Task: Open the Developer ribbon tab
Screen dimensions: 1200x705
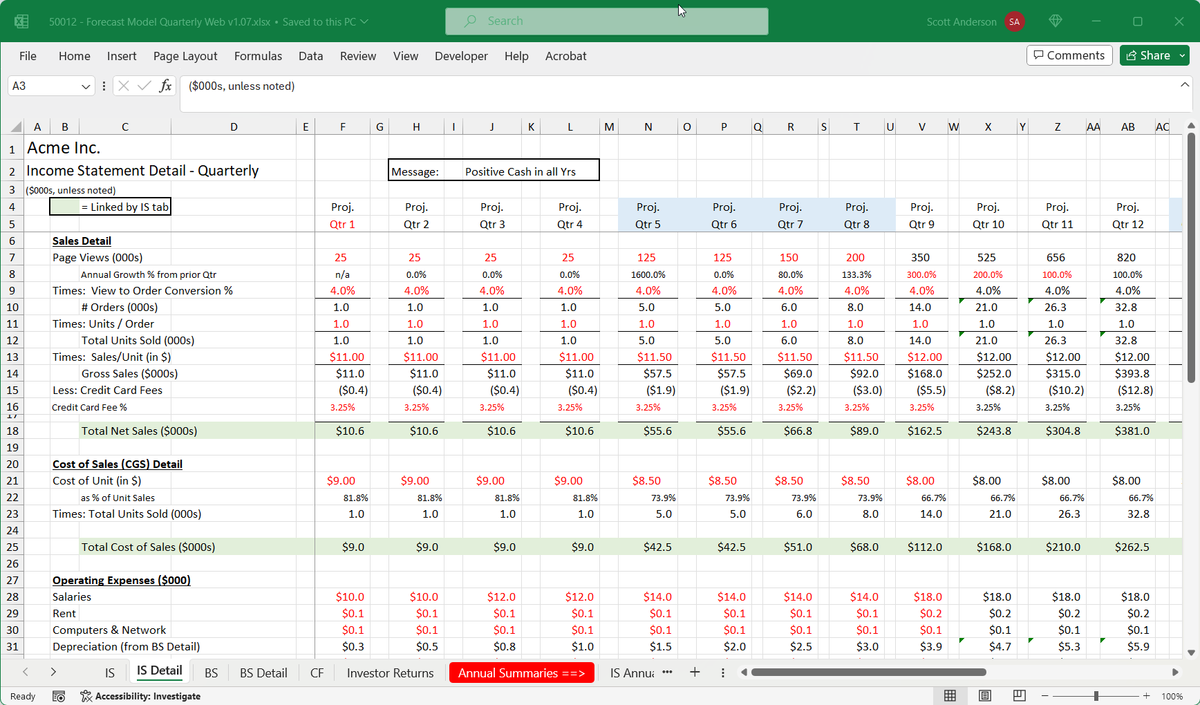Action: [461, 56]
